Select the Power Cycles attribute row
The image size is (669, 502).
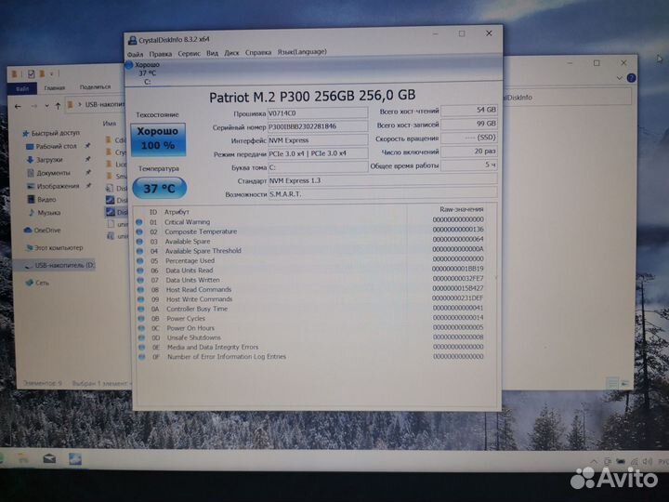click(x=310, y=319)
